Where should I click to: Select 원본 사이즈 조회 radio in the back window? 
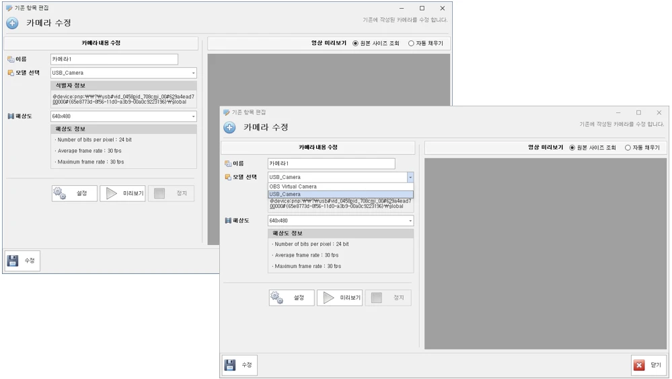click(x=355, y=43)
